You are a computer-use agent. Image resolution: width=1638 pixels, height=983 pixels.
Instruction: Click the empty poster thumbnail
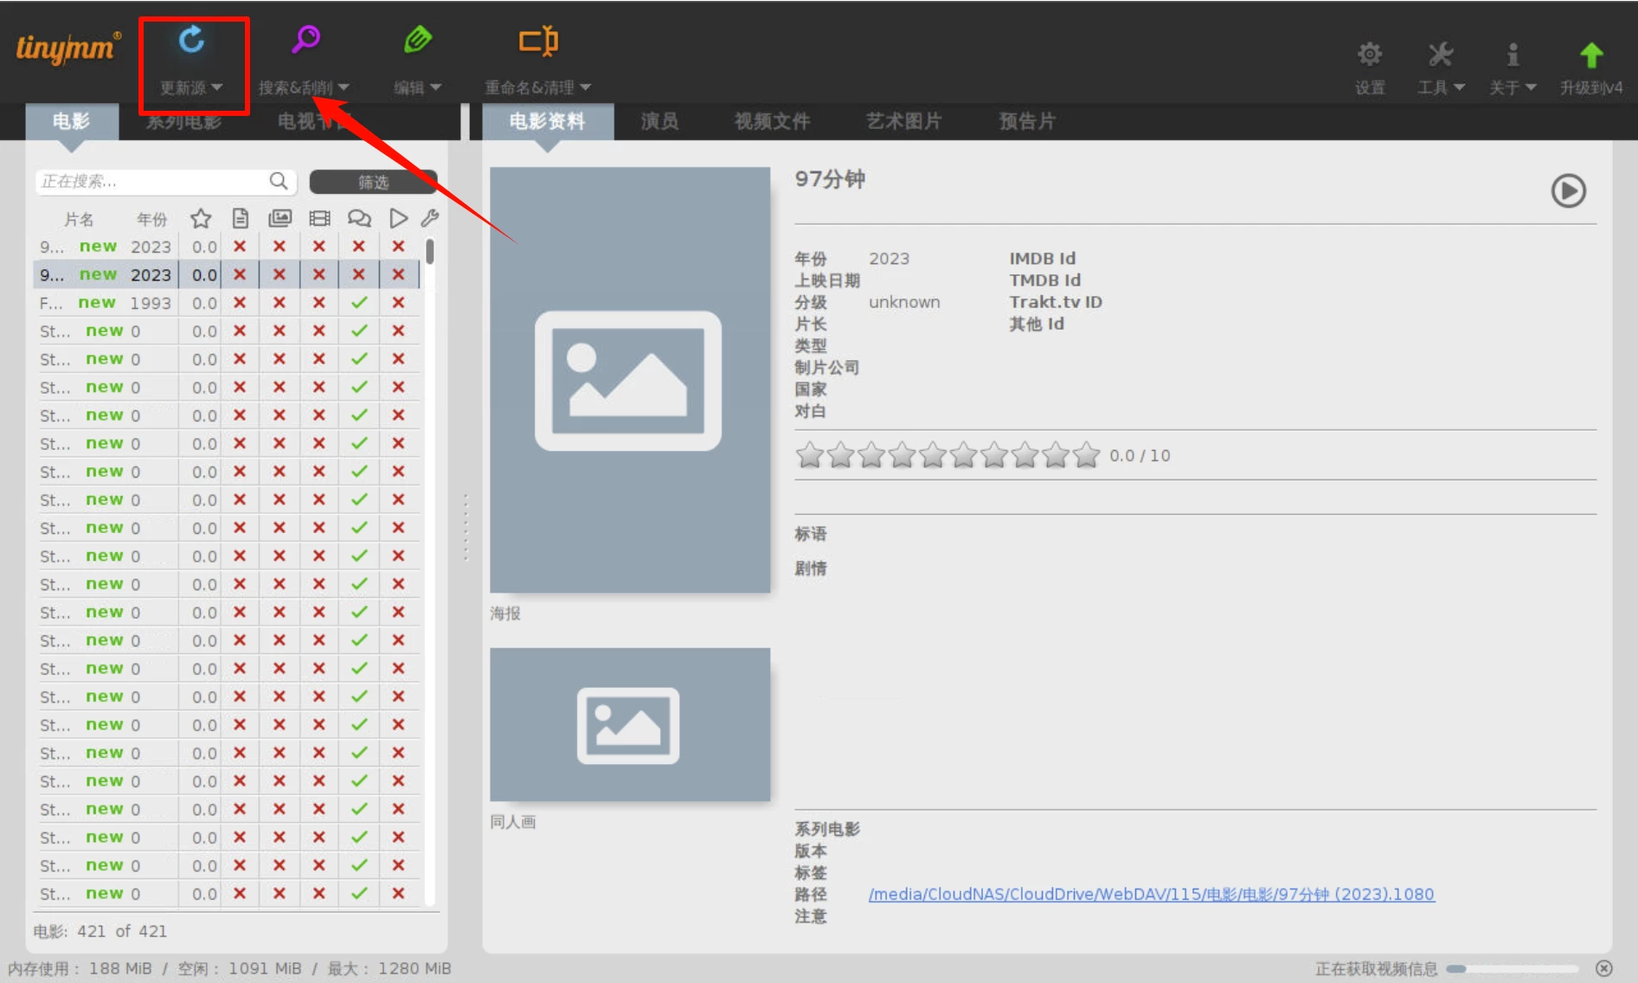629,380
